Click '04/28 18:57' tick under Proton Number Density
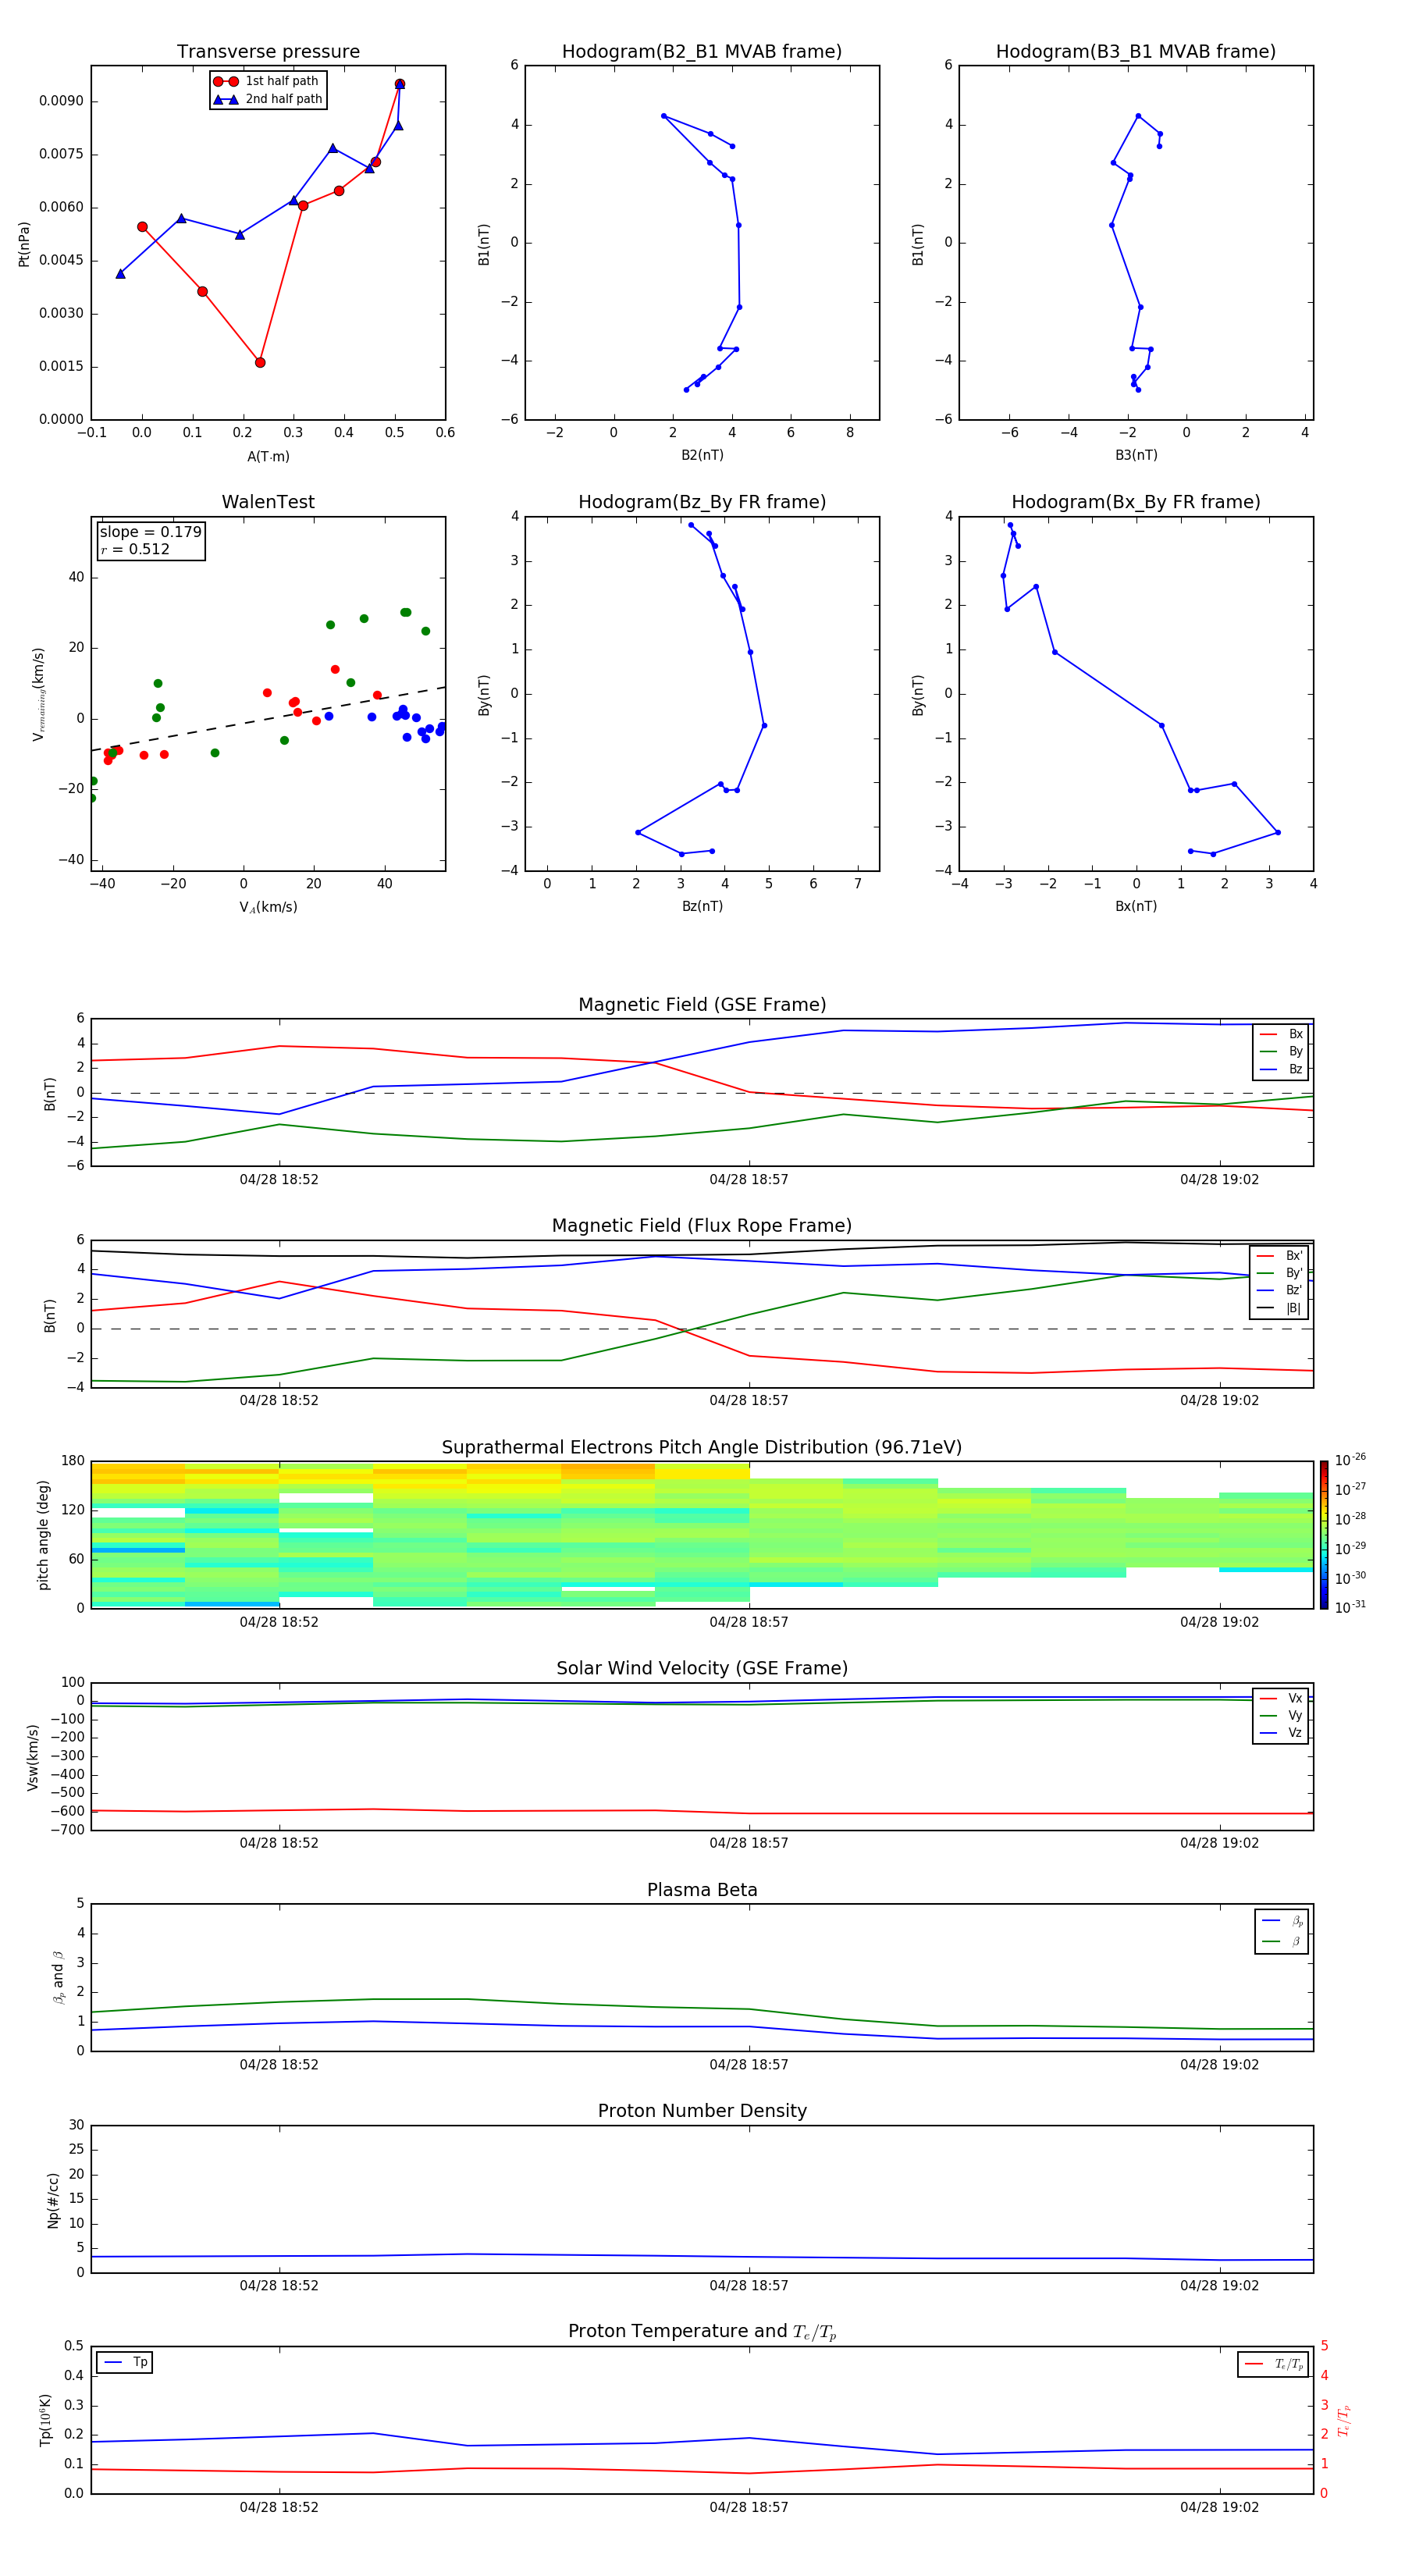 click(748, 2285)
